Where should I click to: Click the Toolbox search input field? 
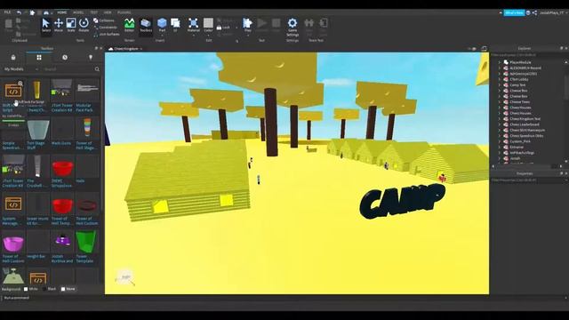pyautogui.click(x=68, y=69)
